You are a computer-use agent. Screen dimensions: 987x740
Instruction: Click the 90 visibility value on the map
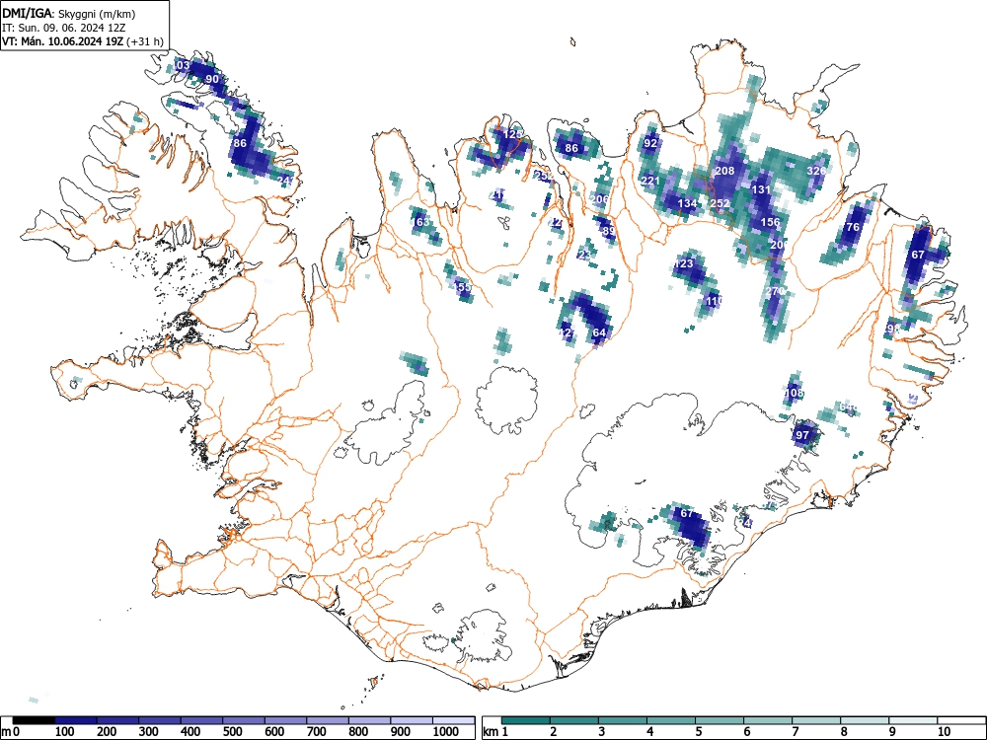[x=212, y=79]
